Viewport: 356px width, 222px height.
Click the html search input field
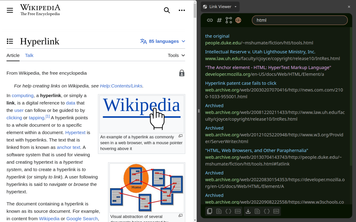(300, 20)
